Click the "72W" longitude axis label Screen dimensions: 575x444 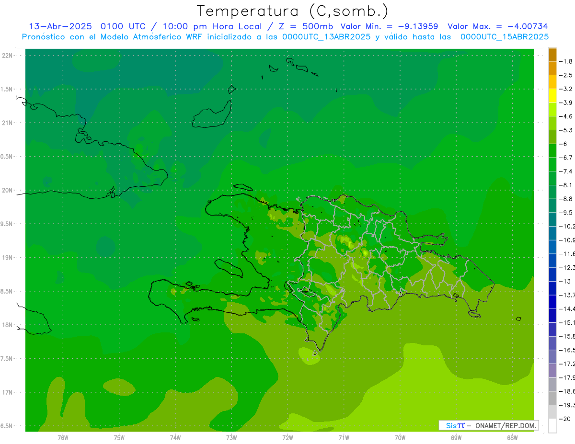coord(287,437)
